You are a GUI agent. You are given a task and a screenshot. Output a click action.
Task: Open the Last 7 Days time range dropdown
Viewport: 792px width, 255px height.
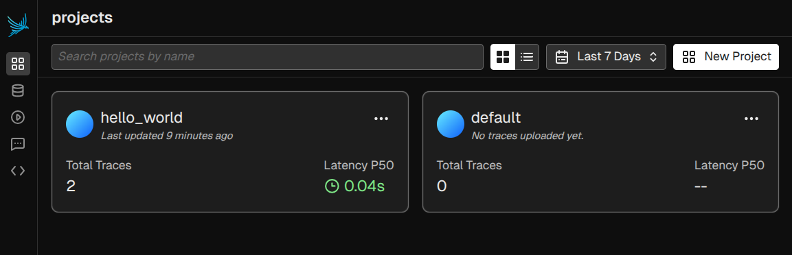[606, 57]
